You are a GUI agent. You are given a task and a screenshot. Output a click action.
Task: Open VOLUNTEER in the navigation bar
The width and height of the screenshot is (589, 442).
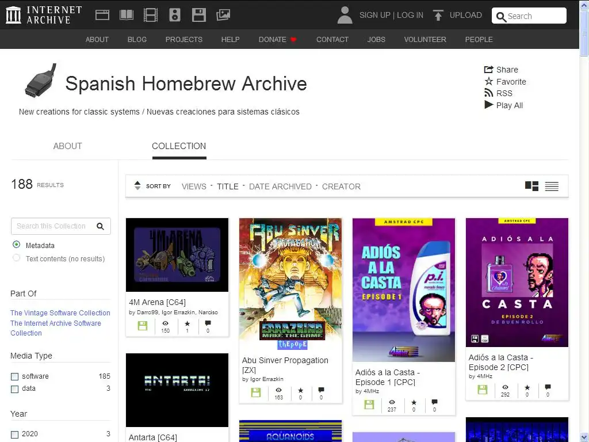click(425, 40)
